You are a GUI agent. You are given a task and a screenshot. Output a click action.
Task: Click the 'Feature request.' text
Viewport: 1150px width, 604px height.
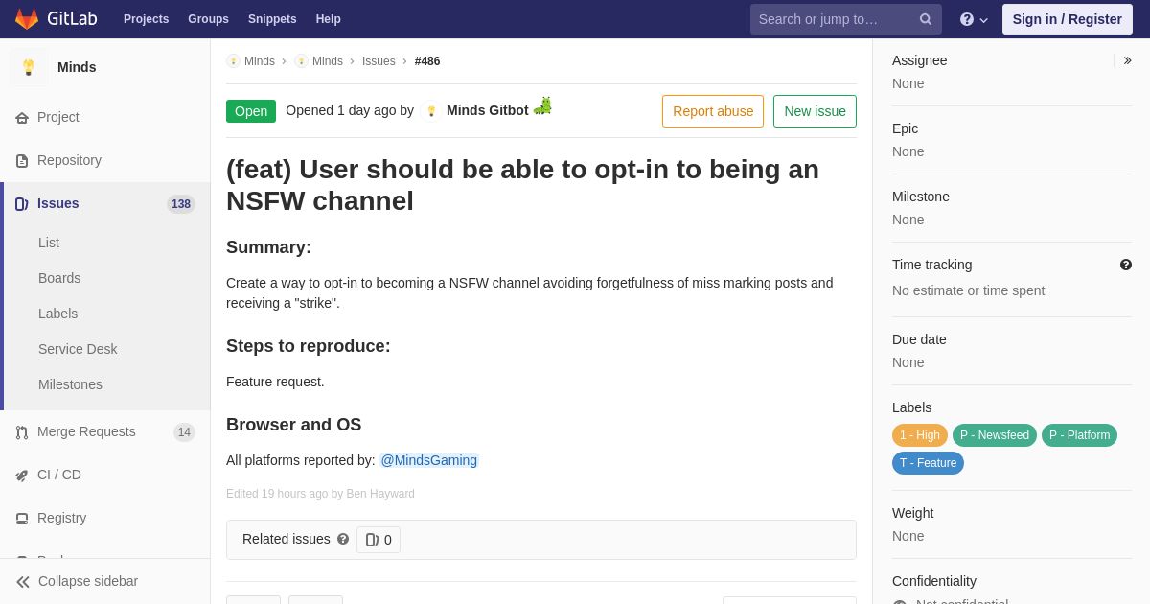pyautogui.click(x=275, y=382)
